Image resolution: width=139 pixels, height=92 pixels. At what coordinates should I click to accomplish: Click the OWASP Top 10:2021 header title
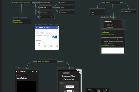coord(45,28)
